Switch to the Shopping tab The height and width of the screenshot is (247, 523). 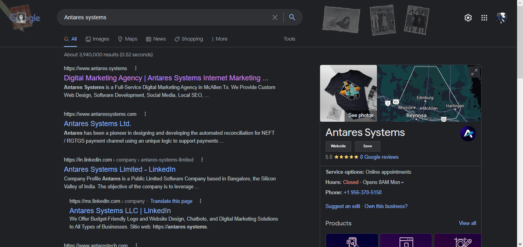tap(189, 39)
